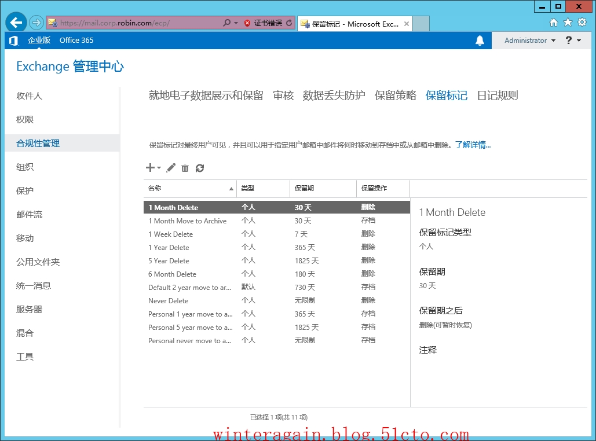This screenshot has height=441, width=596.
Task: Switch to the 日记规则 tab
Action: coord(498,95)
